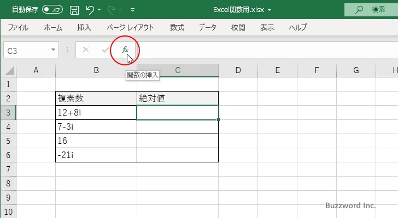This screenshot has height=218, width=398.
Task: Select row 3 header
Action: (x=8, y=112)
